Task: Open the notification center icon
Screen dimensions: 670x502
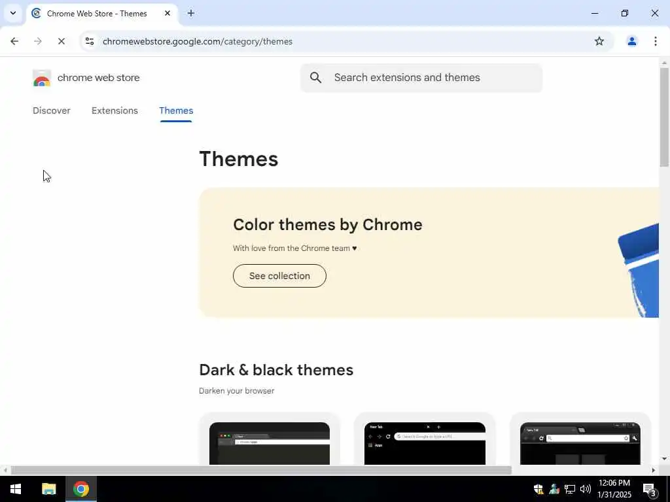Action: [x=650, y=489]
